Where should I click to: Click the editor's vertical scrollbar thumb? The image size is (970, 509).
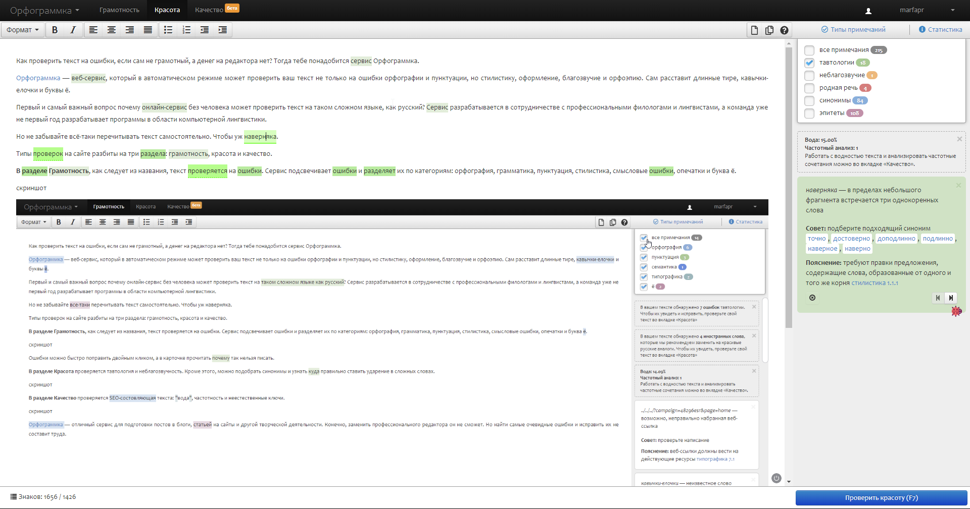click(x=789, y=188)
